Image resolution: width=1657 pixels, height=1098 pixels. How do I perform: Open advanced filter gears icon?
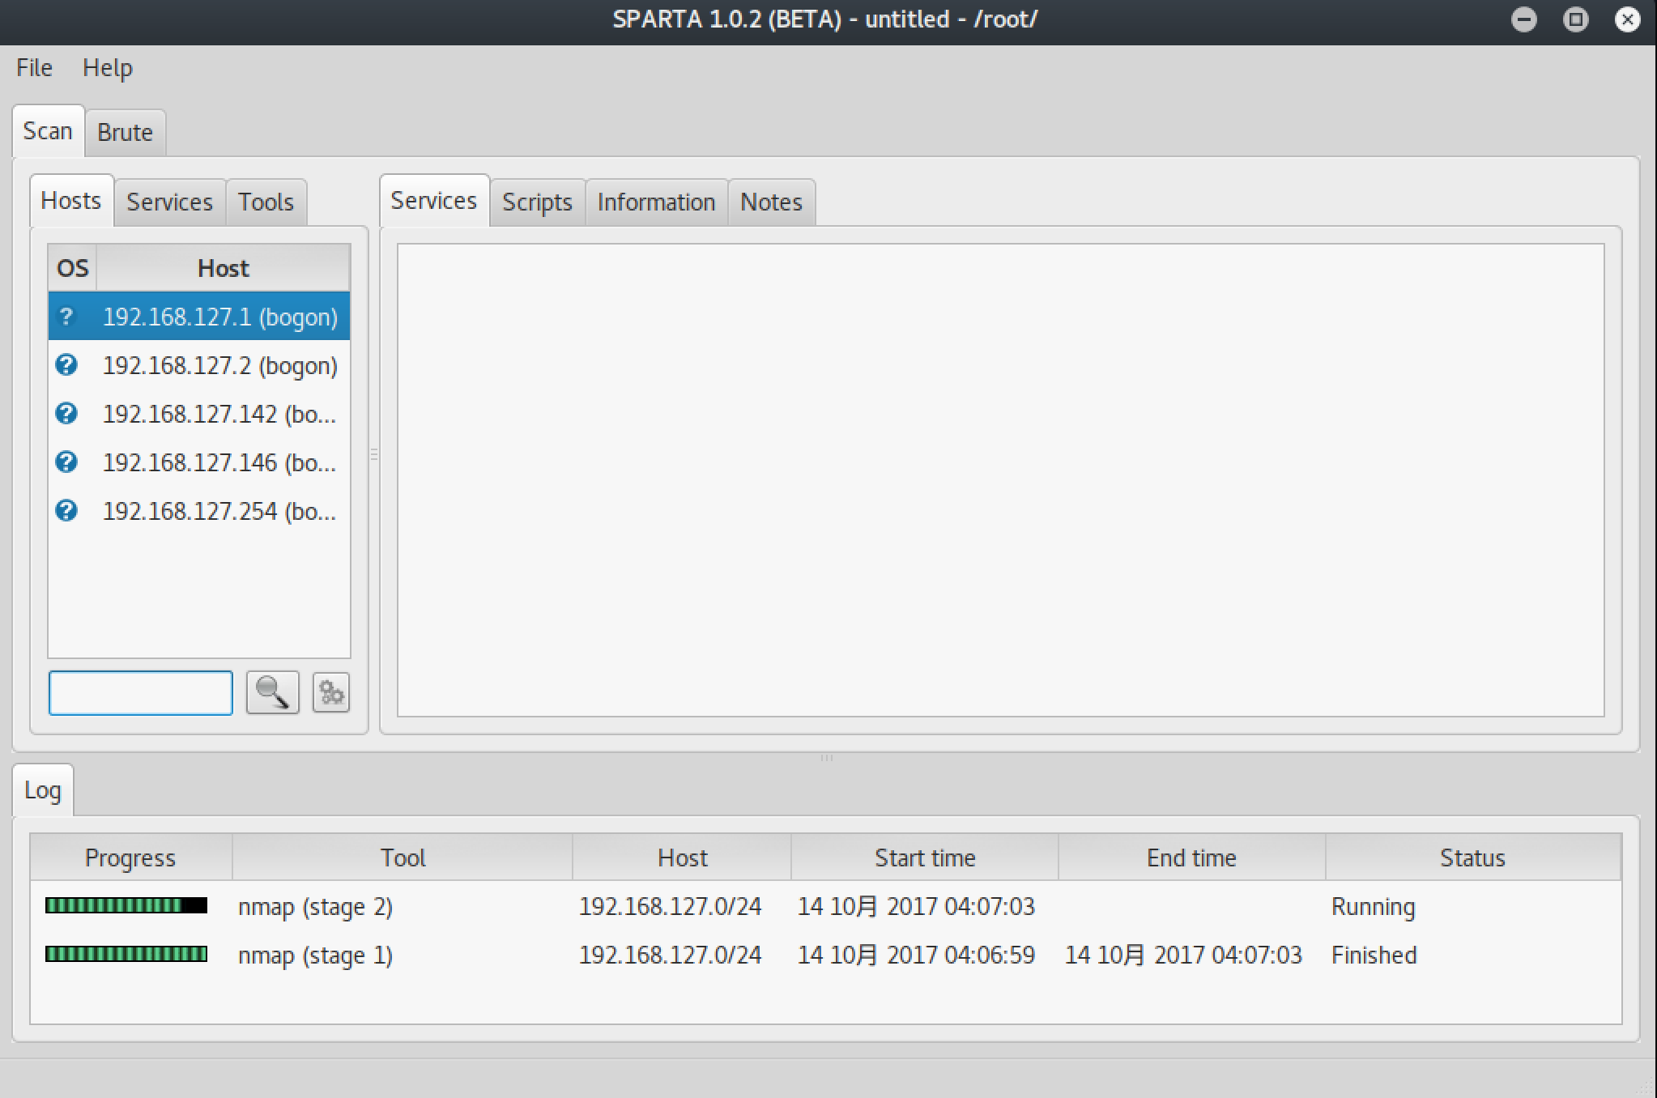[x=330, y=692]
